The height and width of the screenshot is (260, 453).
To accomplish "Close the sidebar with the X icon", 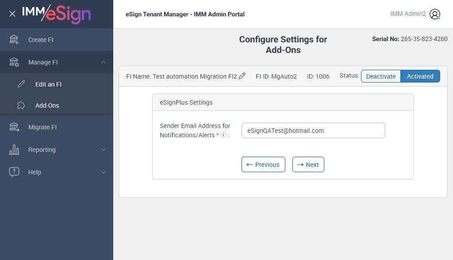I will tap(12, 14).
